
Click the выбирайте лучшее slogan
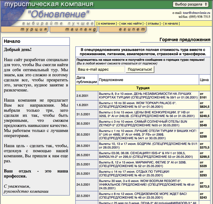coord(58,23)
